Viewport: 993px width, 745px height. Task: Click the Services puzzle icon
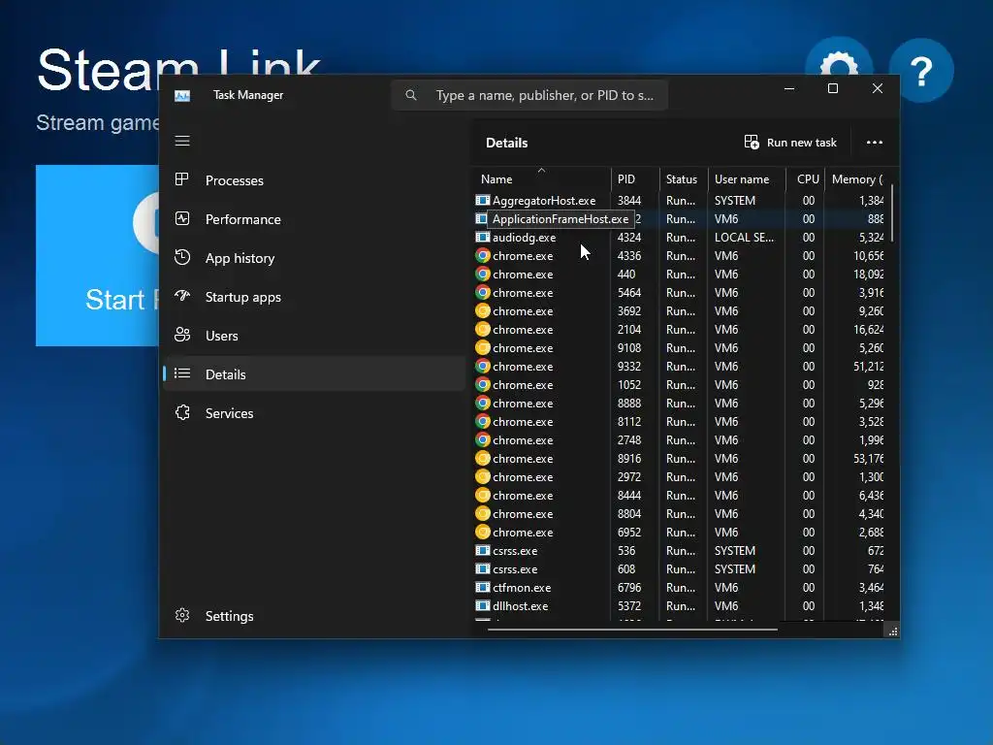click(x=182, y=412)
